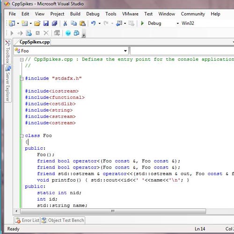The height and width of the screenshot is (234, 234).
Task: Collapse the #include "stdafx.h" outline region
Action: coord(22,79)
